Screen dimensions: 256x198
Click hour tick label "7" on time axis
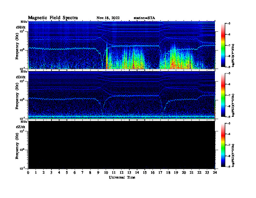click(82, 173)
